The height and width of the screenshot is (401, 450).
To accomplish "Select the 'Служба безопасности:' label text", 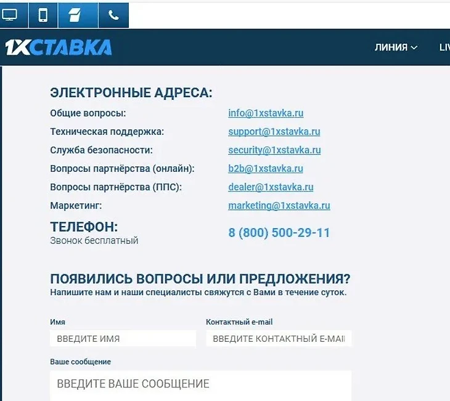I will (101, 150).
